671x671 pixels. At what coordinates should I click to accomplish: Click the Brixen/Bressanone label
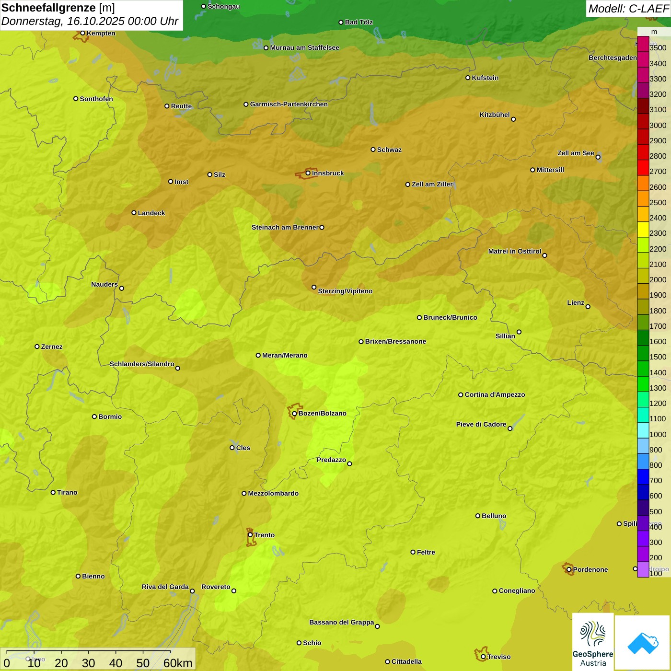(395, 341)
